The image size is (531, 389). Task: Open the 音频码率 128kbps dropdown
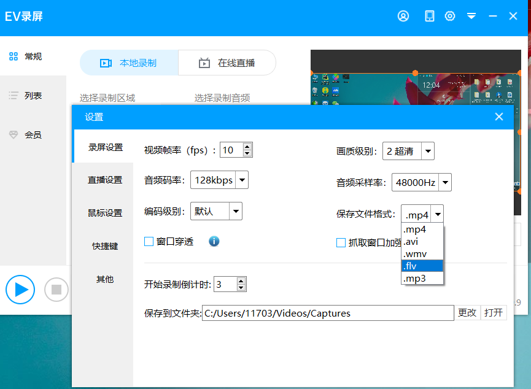click(x=241, y=180)
